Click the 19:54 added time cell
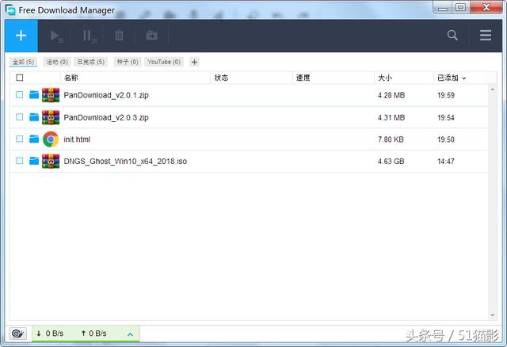The width and height of the screenshot is (507, 347). click(446, 117)
